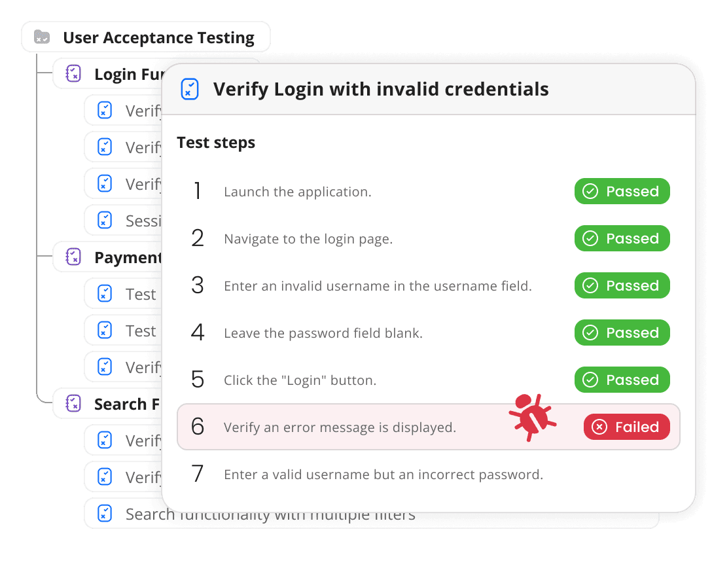Click the test icon beside 'Search functionality with multiple filters'
Viewport: 712px width, 576px height.
click(x=105, y=514)
